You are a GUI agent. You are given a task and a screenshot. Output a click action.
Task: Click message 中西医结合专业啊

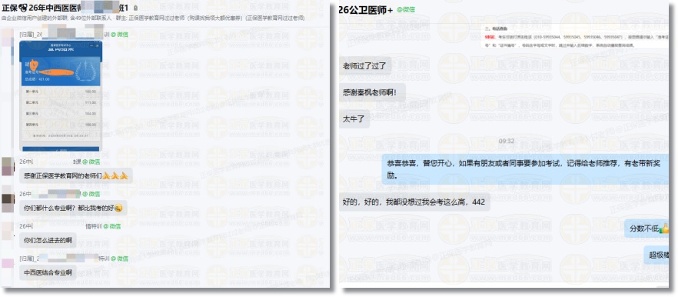coord(48,272)
